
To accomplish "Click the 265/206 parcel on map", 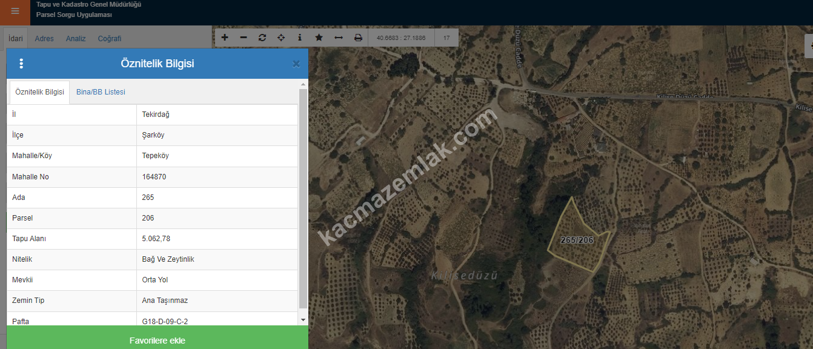I will 576,240.
